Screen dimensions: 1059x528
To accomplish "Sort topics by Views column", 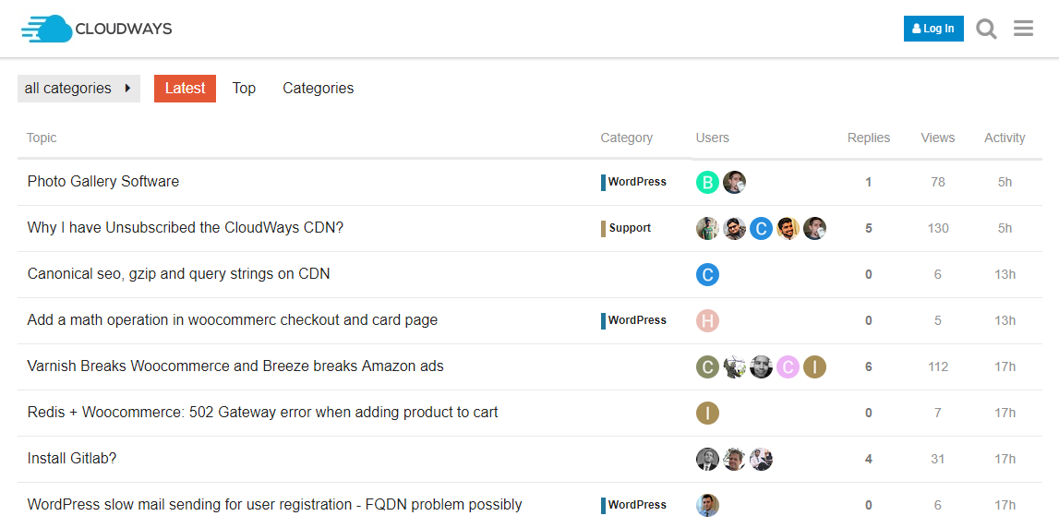I will pyautogui.click(x=937, y=138).
